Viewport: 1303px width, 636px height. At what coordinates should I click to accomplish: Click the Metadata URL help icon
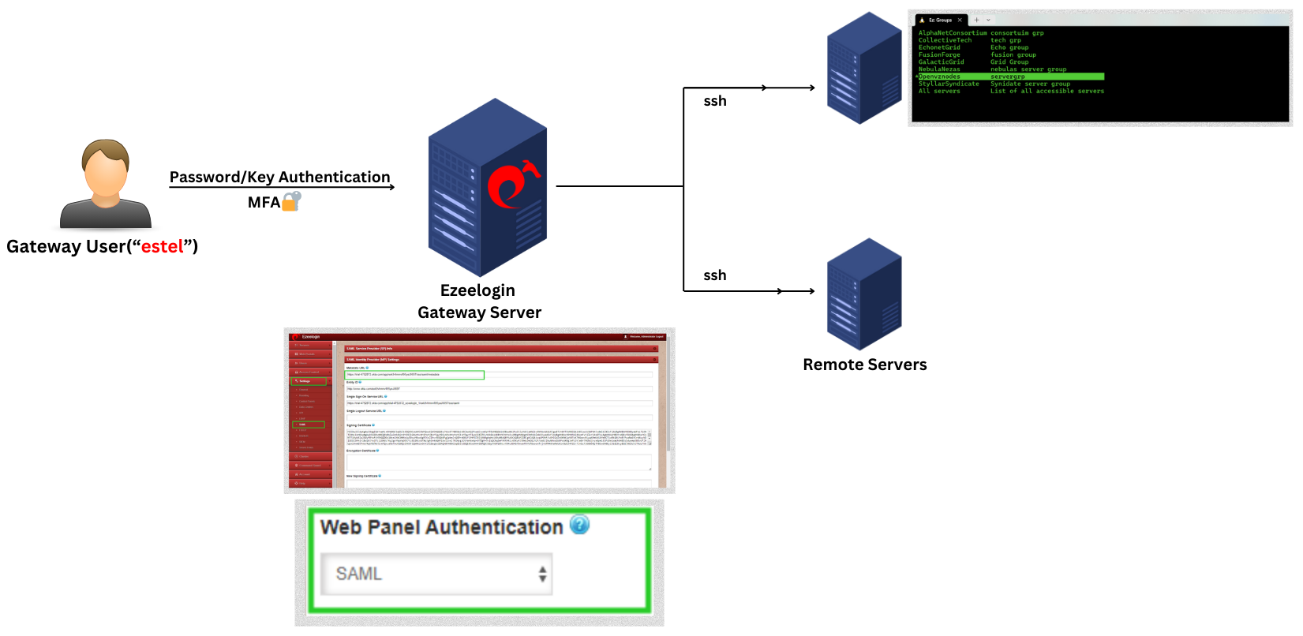367,368
